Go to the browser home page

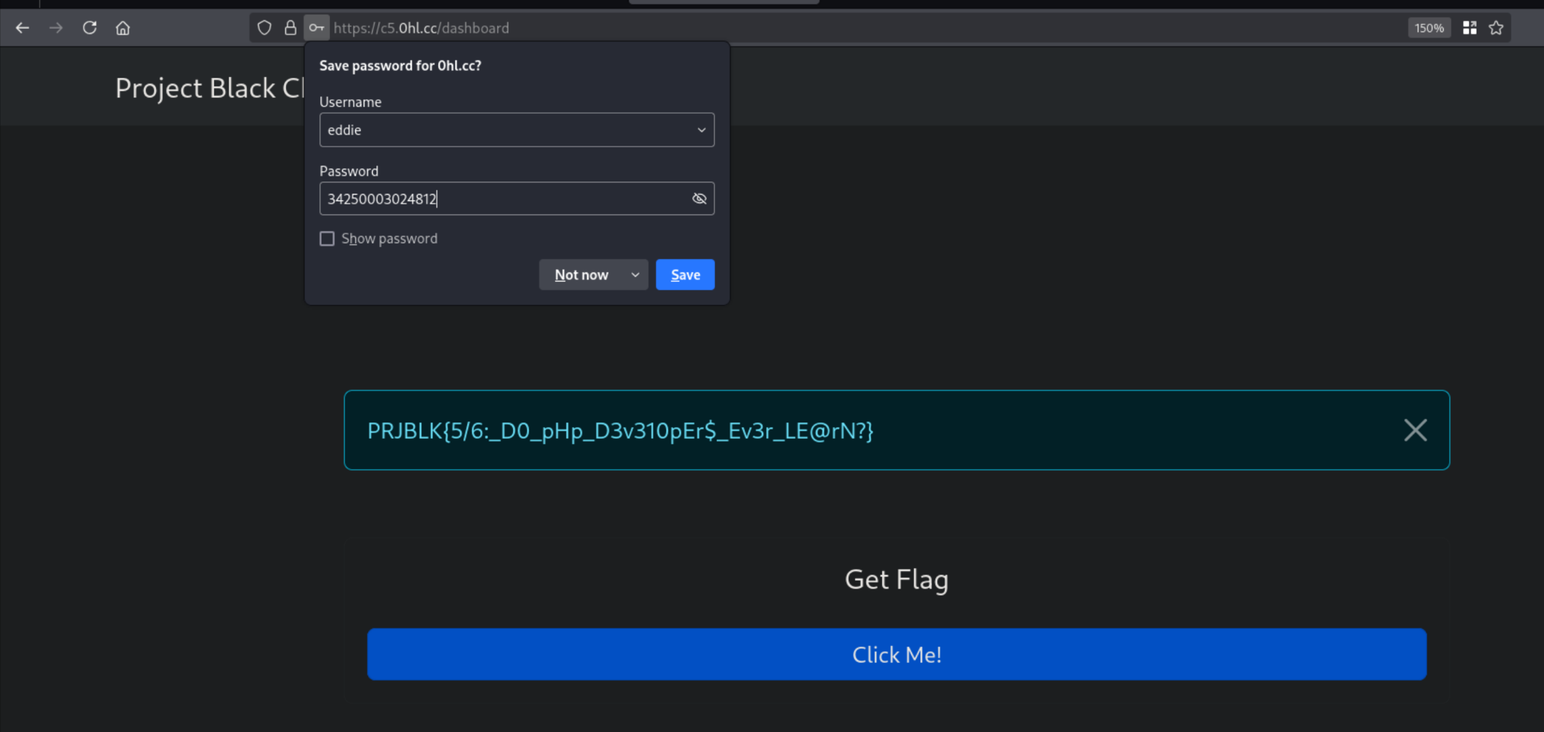(123, 28)
